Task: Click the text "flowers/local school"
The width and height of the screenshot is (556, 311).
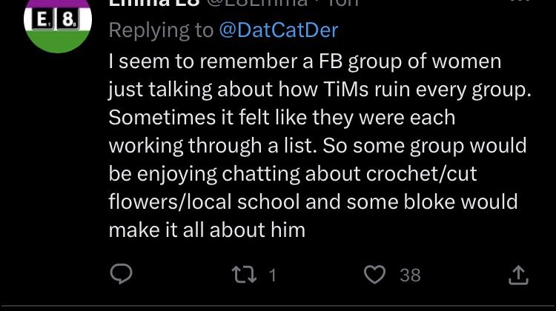Action: pyautogui.click(x=205, y=201)
